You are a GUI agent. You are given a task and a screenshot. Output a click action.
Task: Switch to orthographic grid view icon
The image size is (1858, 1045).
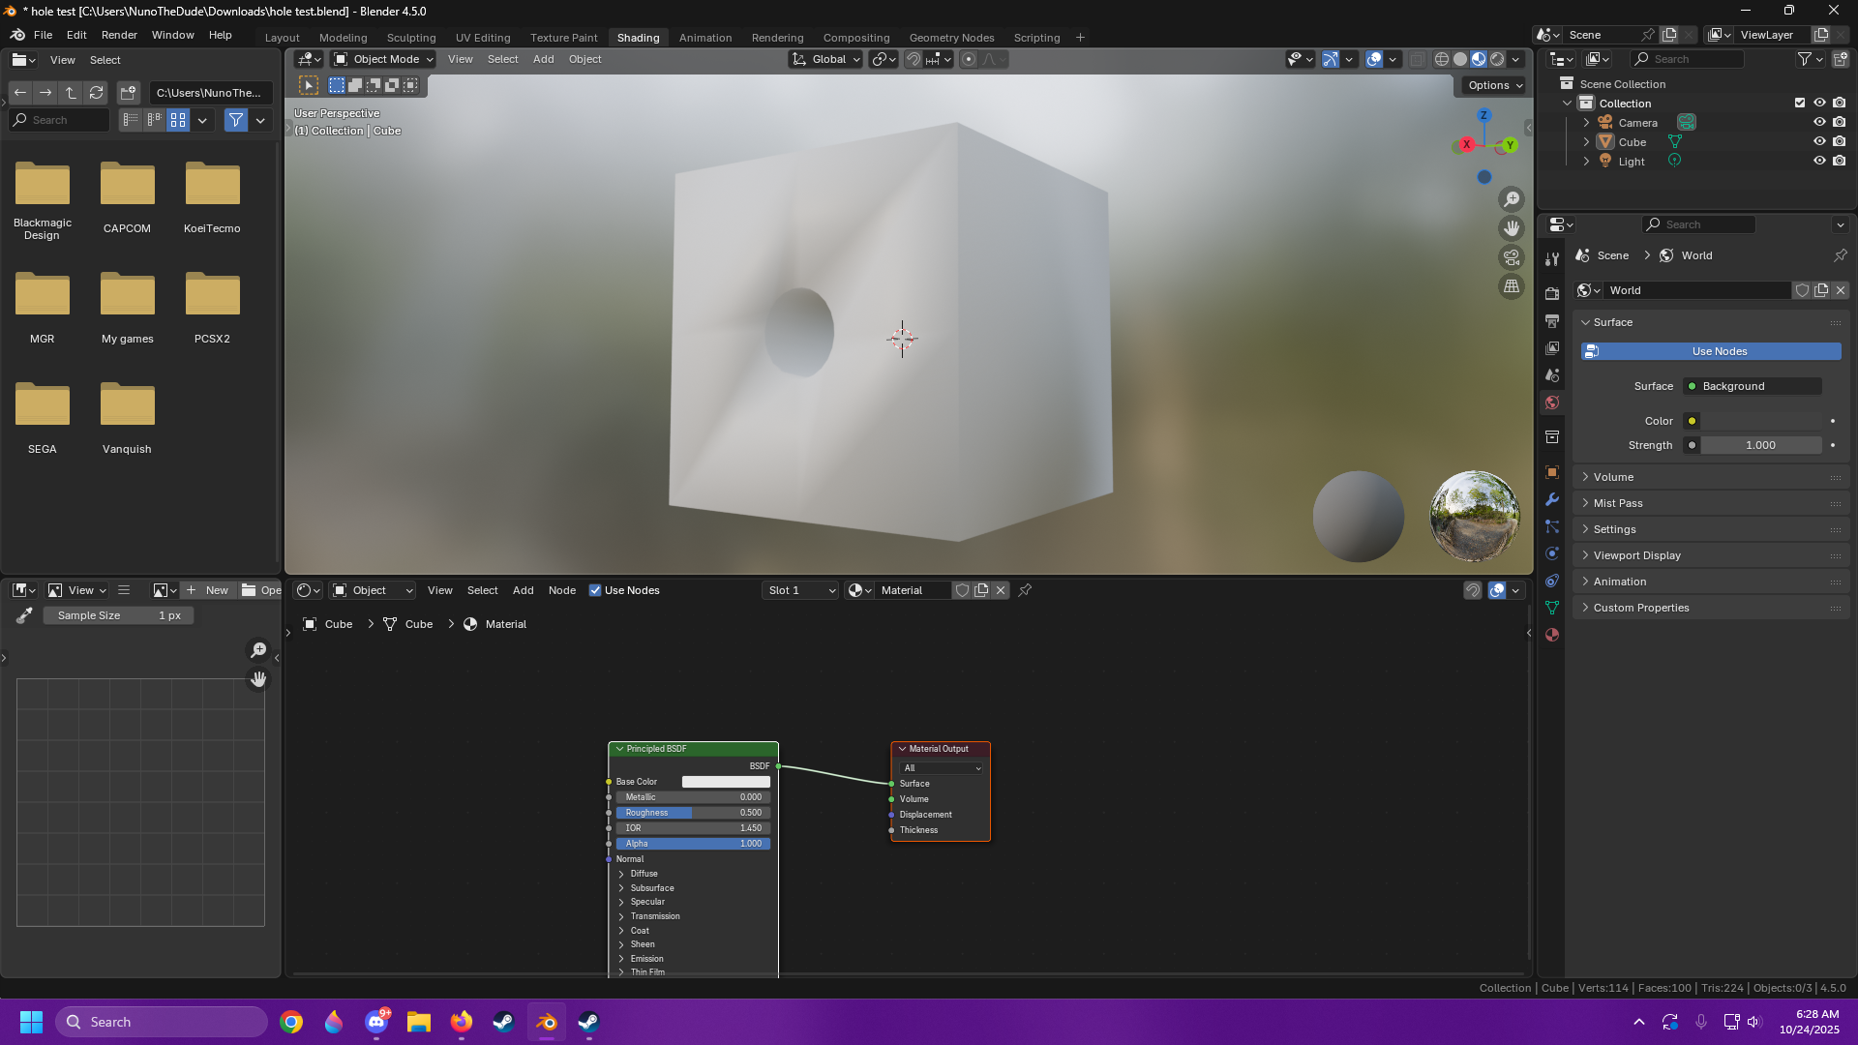coord(1512,286)
